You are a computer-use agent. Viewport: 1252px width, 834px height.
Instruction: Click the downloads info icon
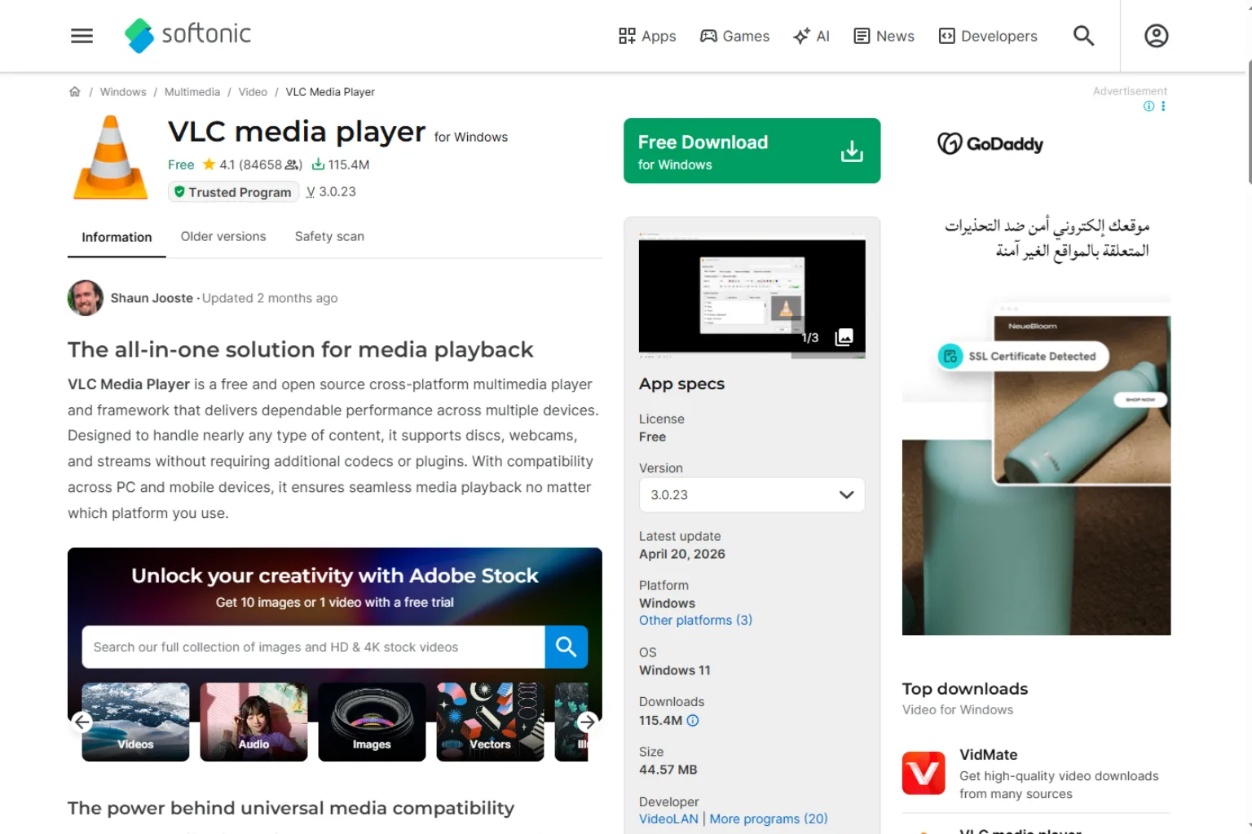coord(693,721)
